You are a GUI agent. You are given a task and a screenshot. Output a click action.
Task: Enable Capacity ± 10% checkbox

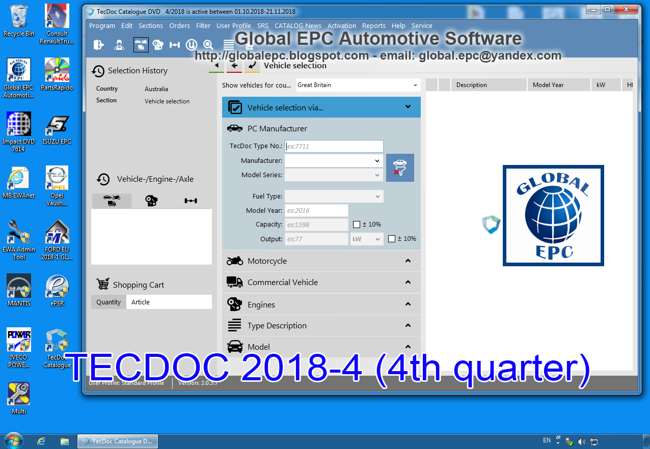pyautogui.click(x=357, y=225)
